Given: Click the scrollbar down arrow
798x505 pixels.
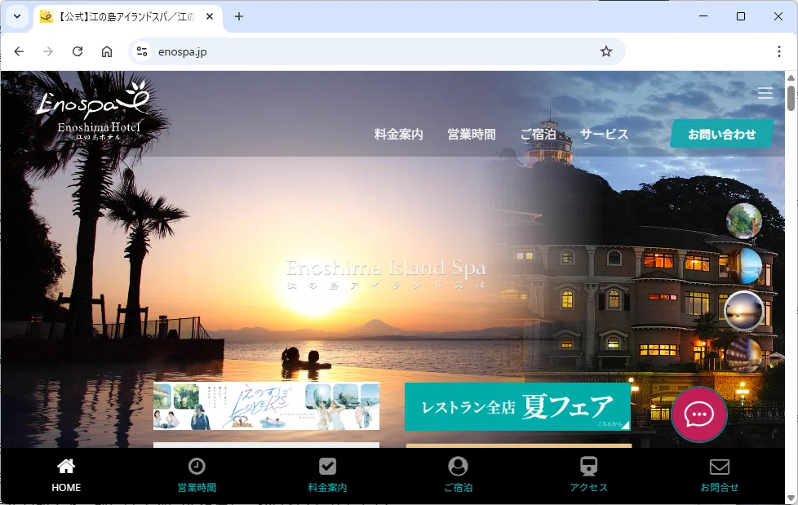Looking at the screenshot, I should tap(791, 498).
